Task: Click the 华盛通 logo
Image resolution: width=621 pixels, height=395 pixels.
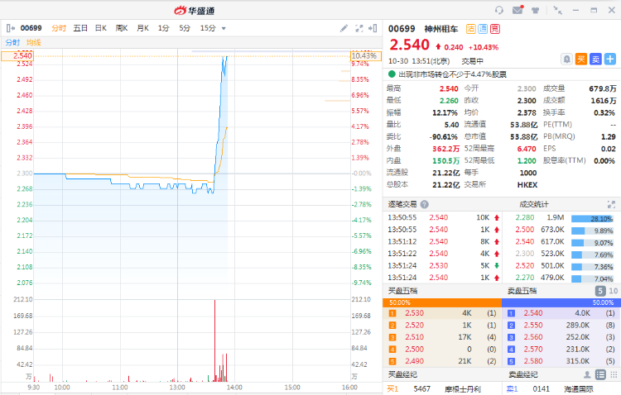Action: point(195,11)
